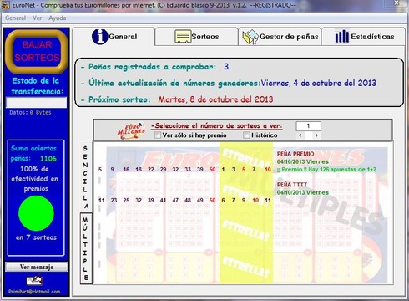Viewport: 409px width, 301px height.
Task: Enable 'Ver sólo si hay premio' checkbox
Action: [x=158, y=135]
